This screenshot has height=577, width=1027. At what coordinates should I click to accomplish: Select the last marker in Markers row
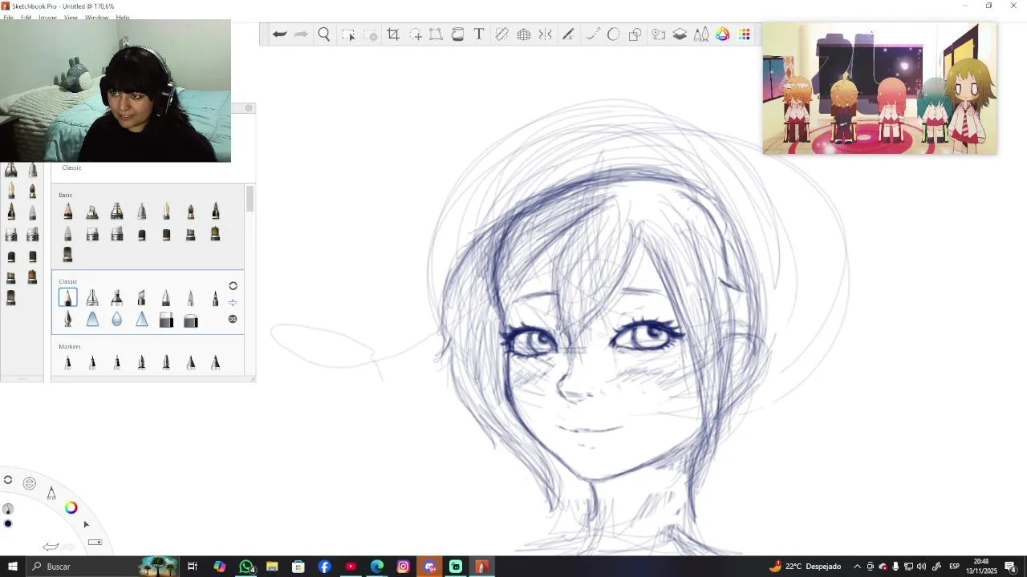[x=215, y=363]
